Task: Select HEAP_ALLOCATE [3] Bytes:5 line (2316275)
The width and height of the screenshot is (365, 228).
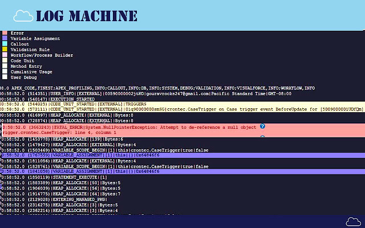Action: click(x=59, y=205)
